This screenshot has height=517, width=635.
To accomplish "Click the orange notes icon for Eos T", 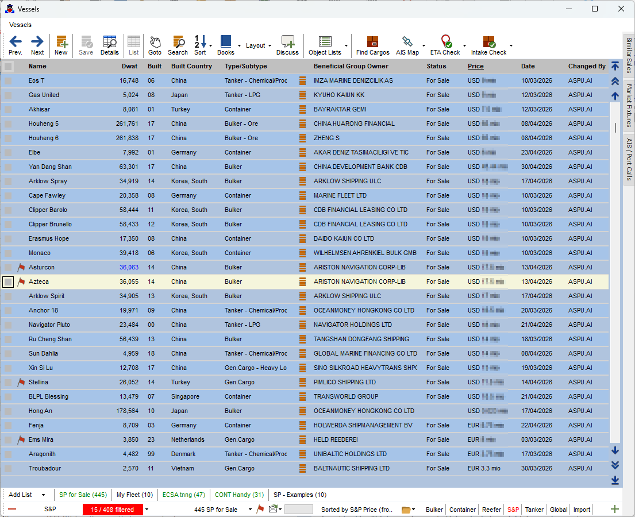I will pos(302,80).
